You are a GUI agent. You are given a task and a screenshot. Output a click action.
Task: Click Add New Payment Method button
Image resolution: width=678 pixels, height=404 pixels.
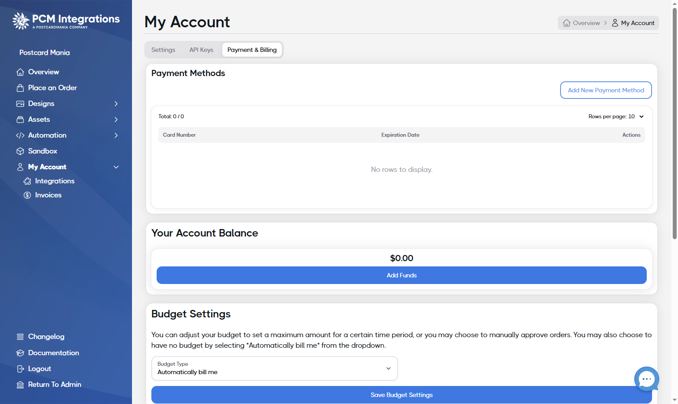click(x=606, y=90)
